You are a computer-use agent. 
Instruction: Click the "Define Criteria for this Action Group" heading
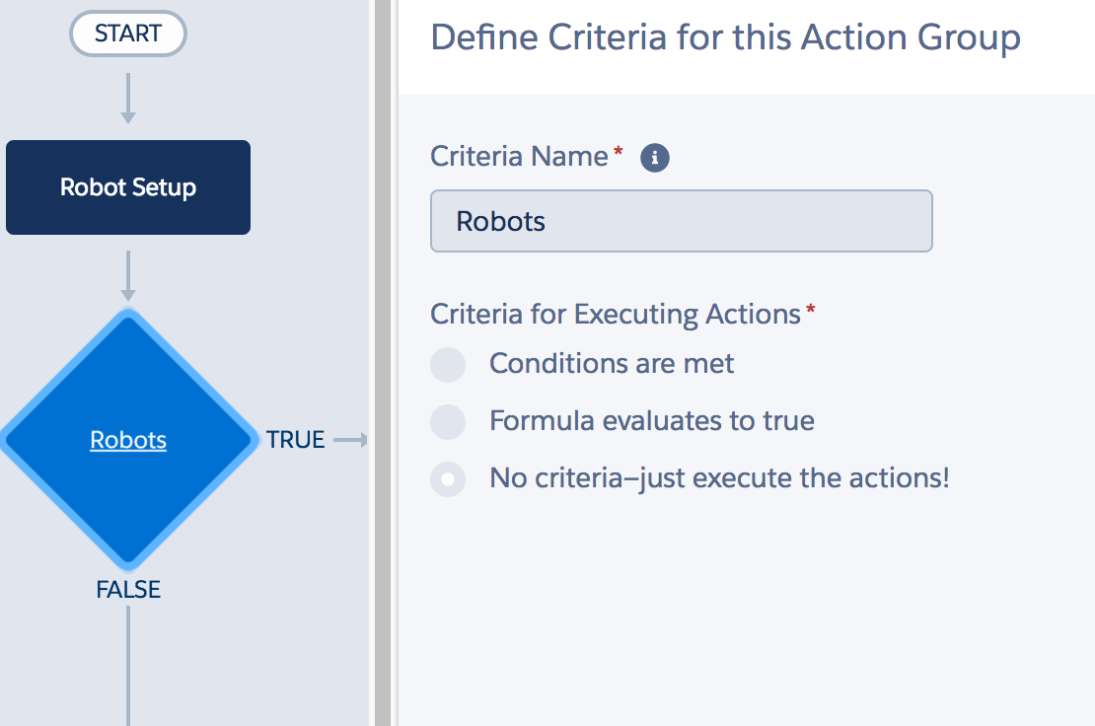click(725, 37)
